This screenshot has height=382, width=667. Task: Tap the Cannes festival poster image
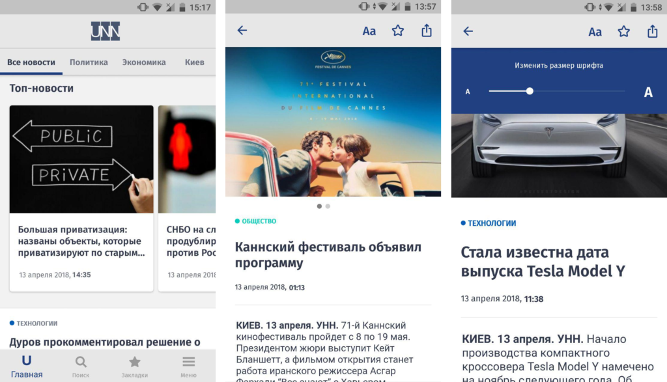point(333,122)
